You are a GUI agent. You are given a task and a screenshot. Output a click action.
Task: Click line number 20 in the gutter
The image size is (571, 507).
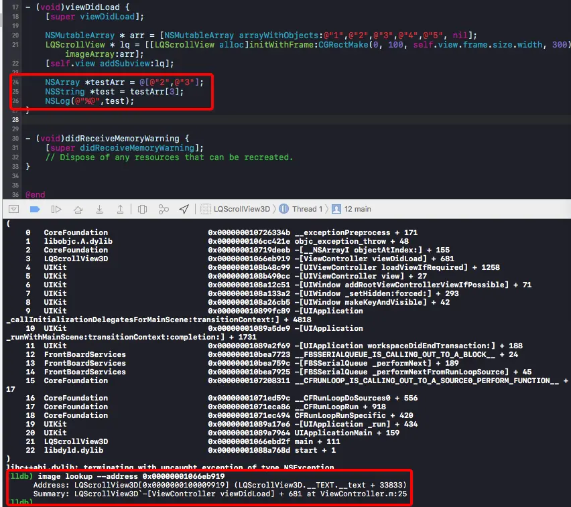(15, 35)
